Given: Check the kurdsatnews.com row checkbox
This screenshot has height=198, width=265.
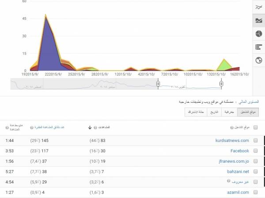Looking at the screenshot, I should pos(255,141).
